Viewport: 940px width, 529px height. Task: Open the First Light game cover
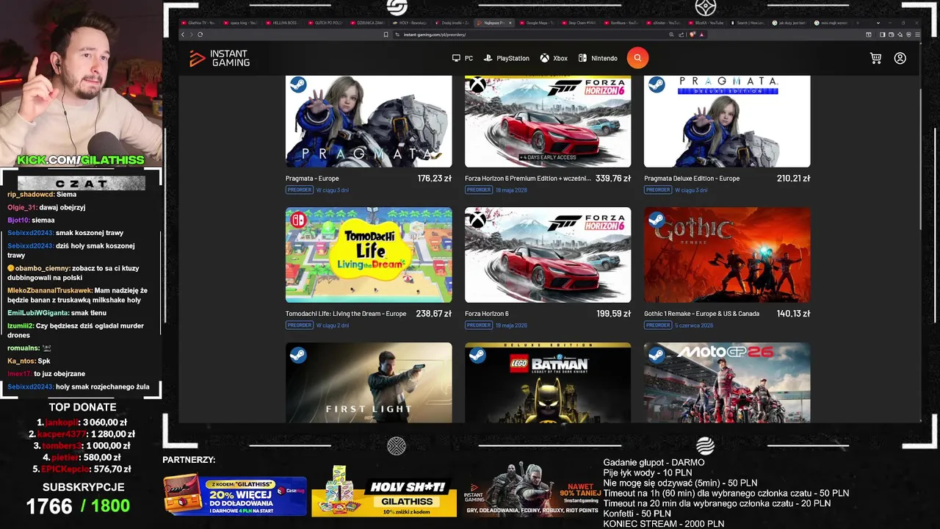click(x=369, y=383)
